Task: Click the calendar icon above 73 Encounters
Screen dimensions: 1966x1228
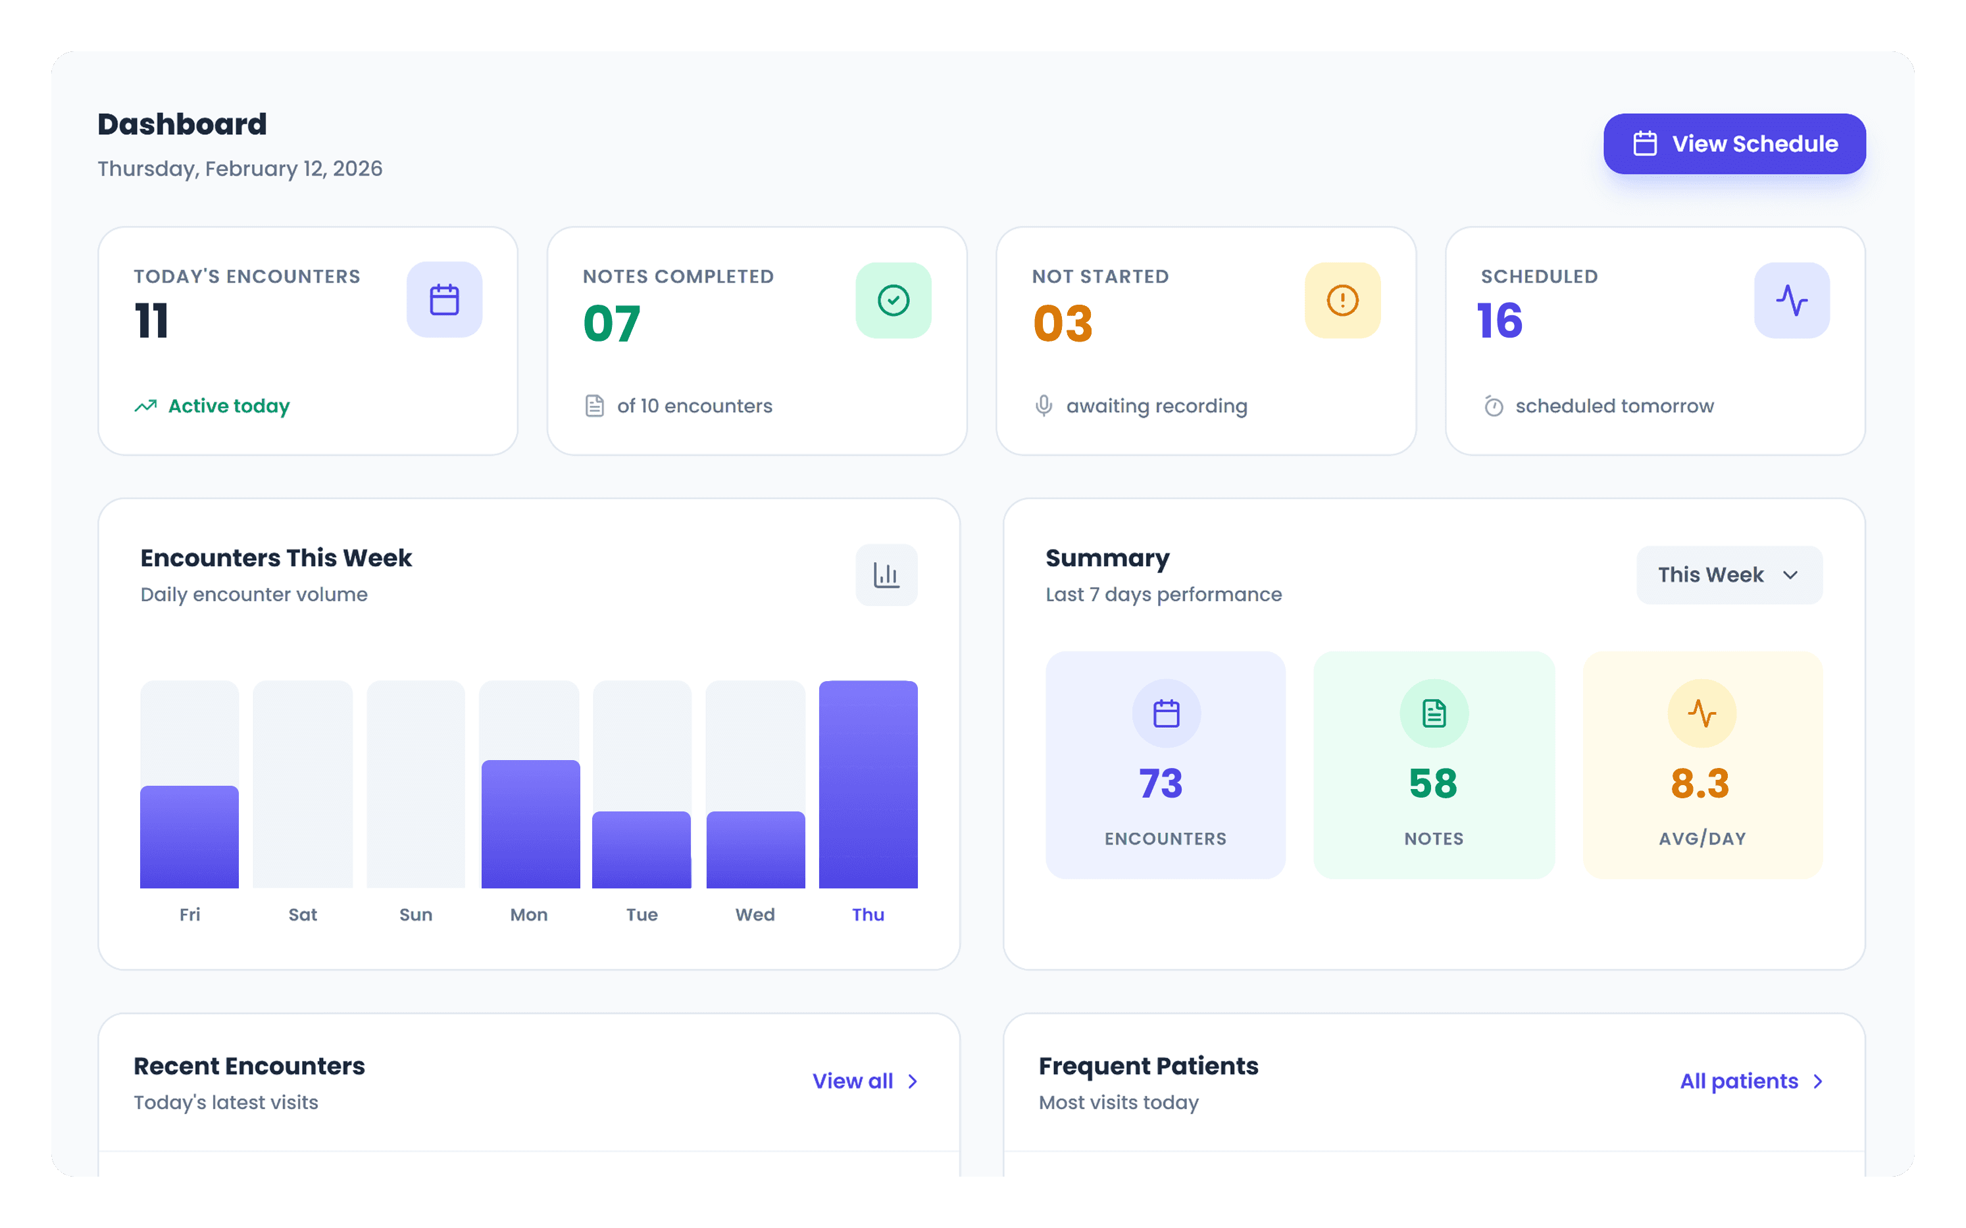Action: (x=1165, y=713)
